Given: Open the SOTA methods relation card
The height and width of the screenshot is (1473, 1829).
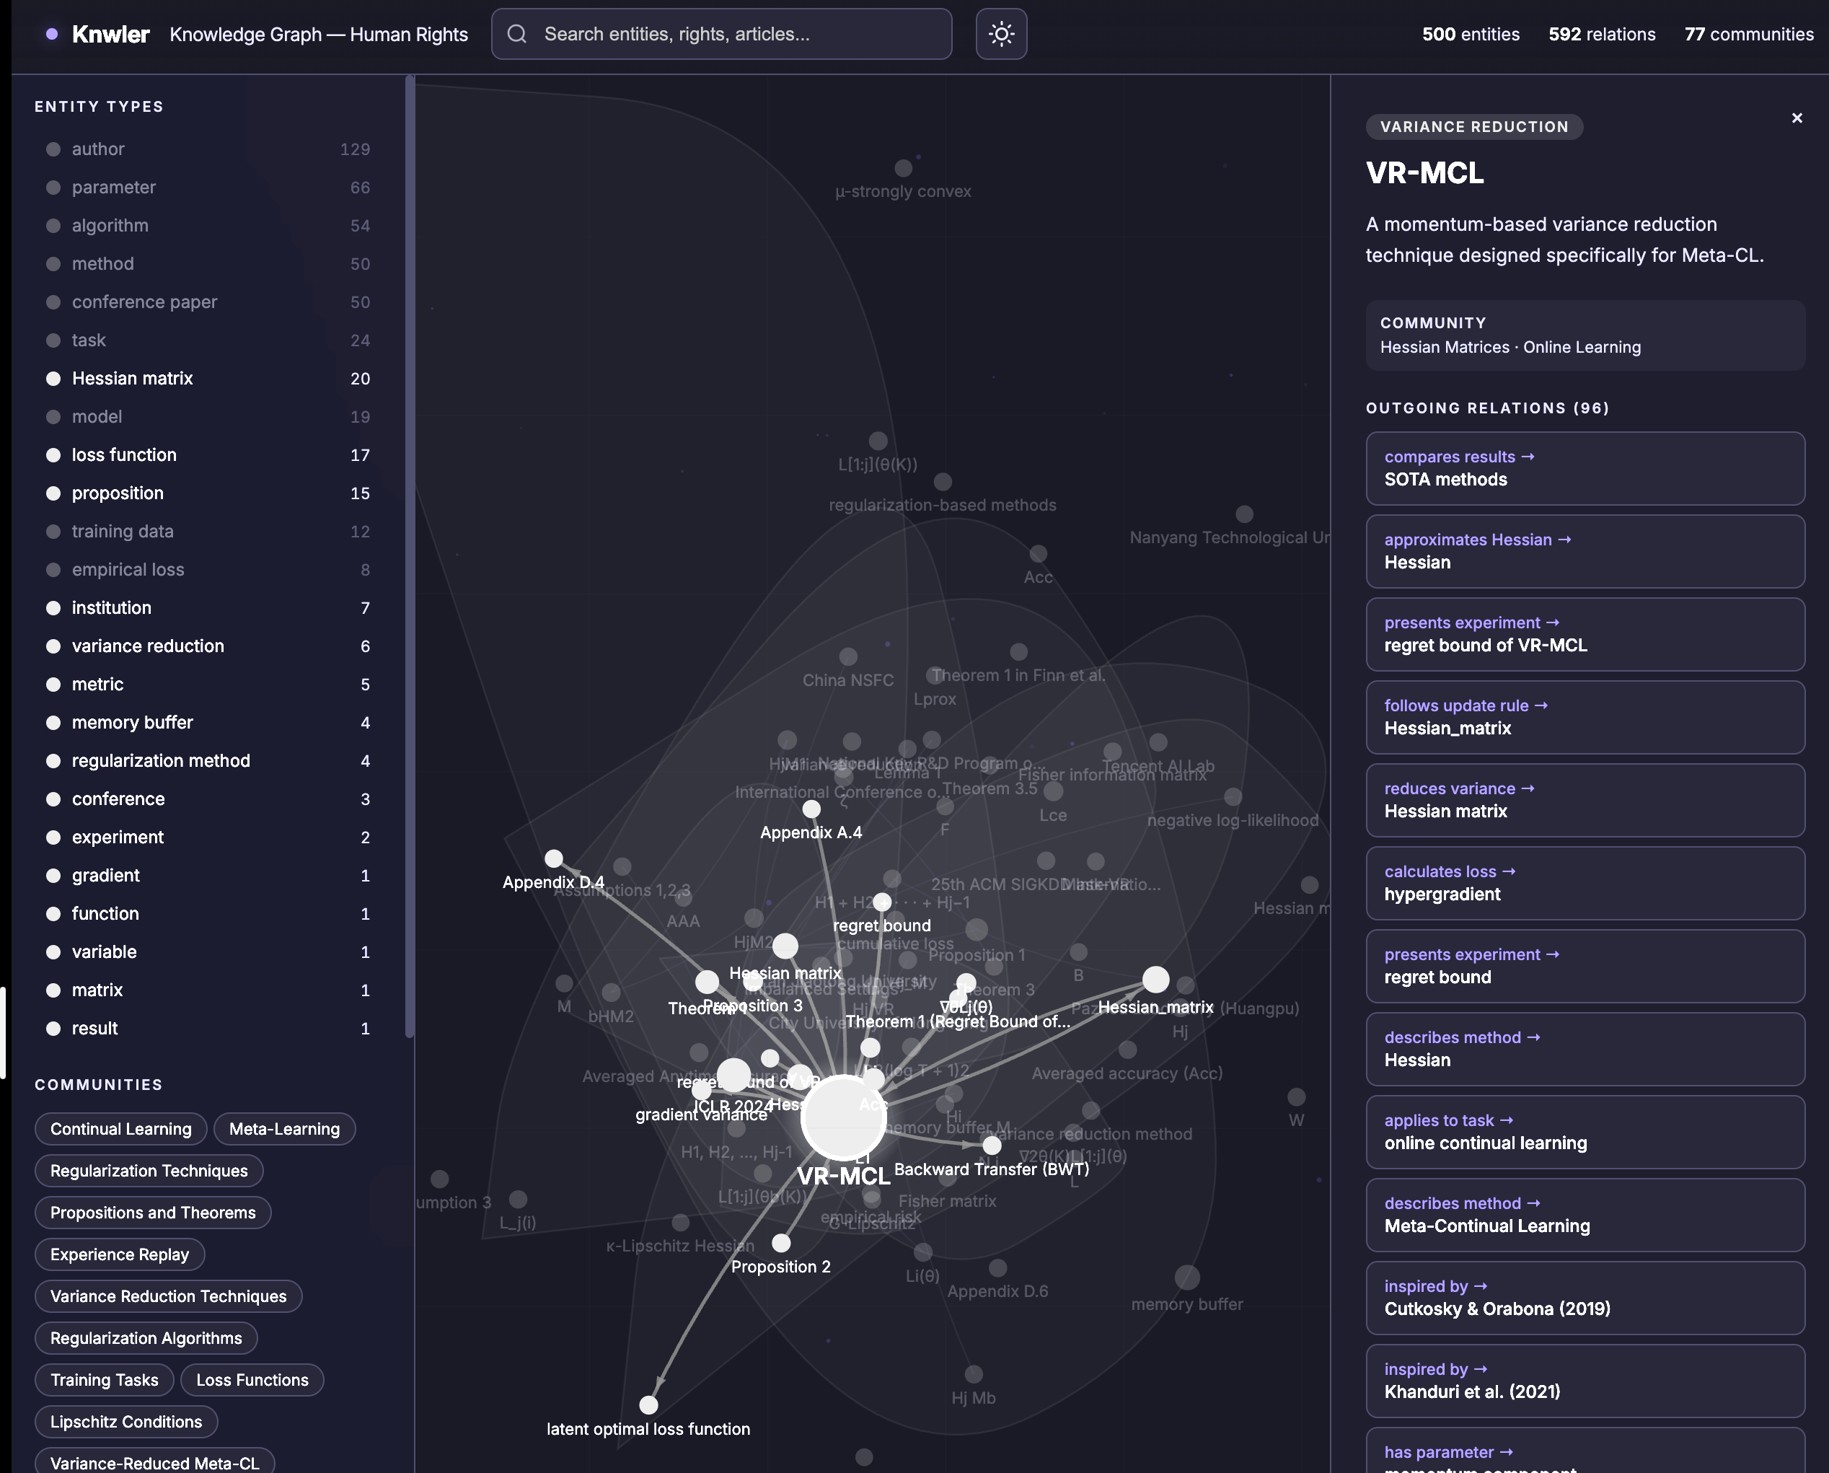Looking at the screenshot, I should click(1584, 468).
